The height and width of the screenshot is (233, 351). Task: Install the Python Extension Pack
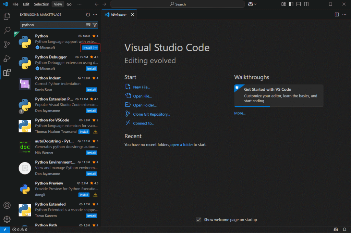pyautogui.click(x=91, y=111)
